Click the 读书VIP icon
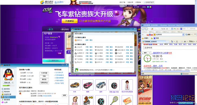This screenshot has height=105, width=197. point(96,62)
